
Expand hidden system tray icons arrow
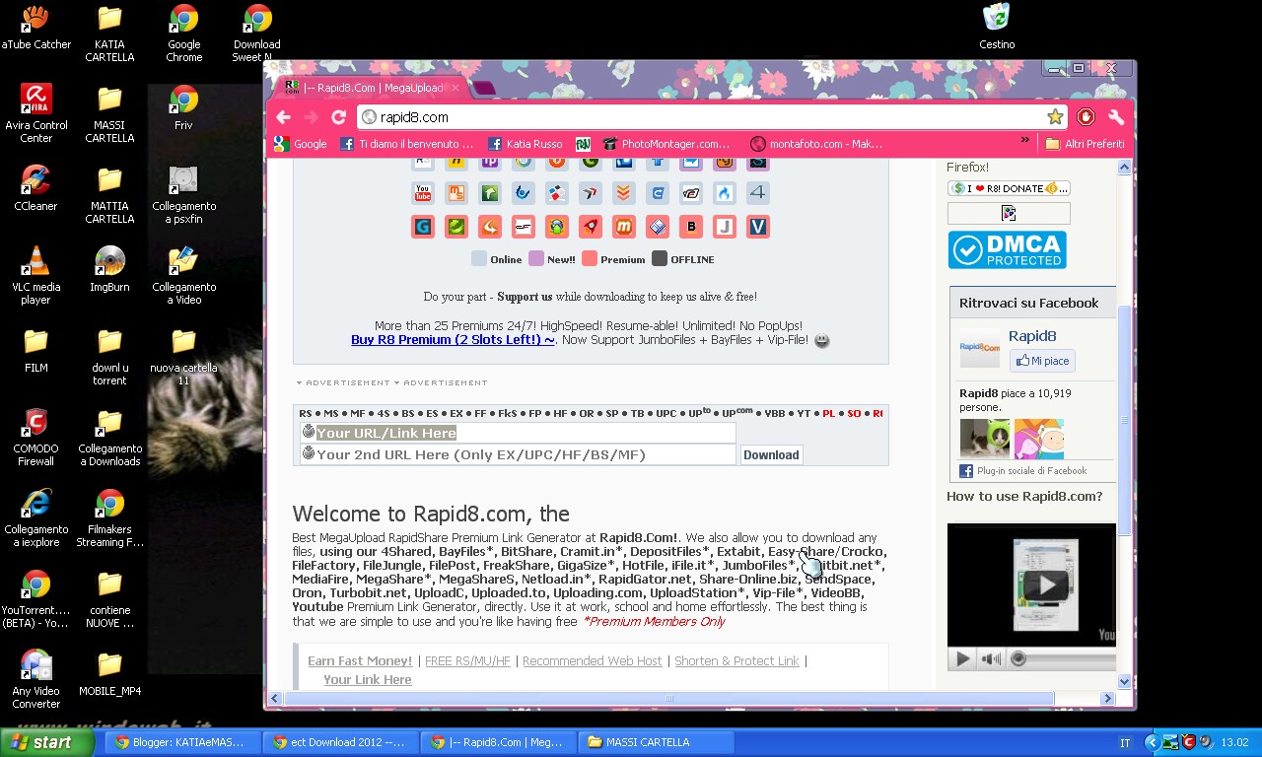[x=1151, y=742]
